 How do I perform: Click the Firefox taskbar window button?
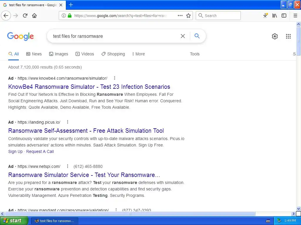click(54, 221)
